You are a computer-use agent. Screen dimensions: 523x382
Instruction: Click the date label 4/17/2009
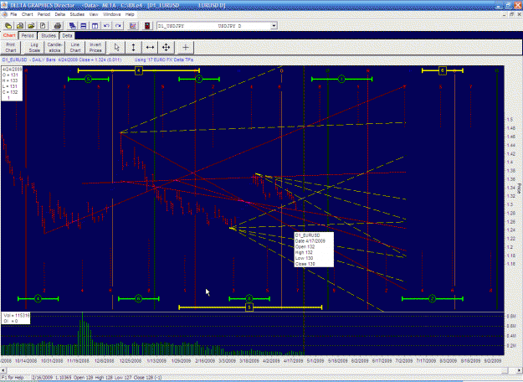(293, 361)
